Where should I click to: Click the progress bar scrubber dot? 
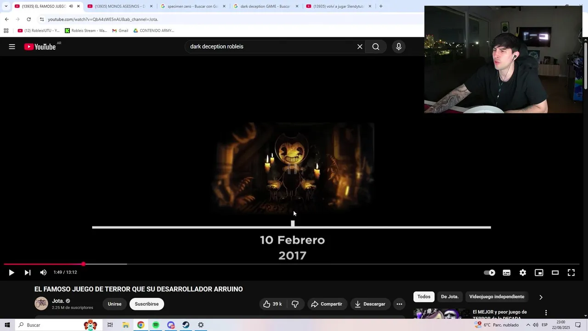[83, 264]
